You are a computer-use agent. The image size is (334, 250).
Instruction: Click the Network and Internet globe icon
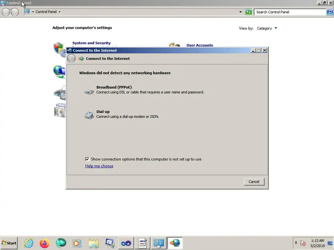(x=59, y=72)
